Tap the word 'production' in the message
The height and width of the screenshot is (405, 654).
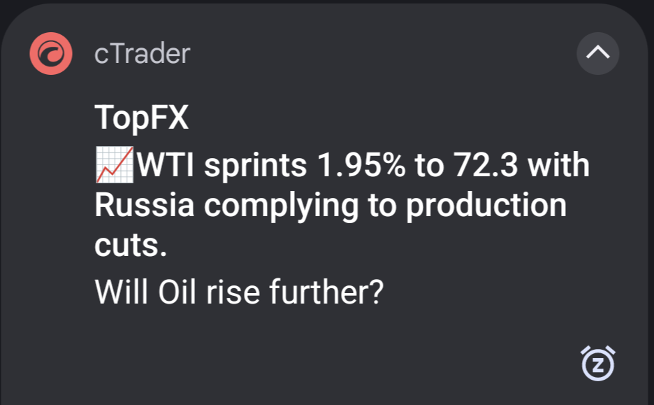coord(486,206)
